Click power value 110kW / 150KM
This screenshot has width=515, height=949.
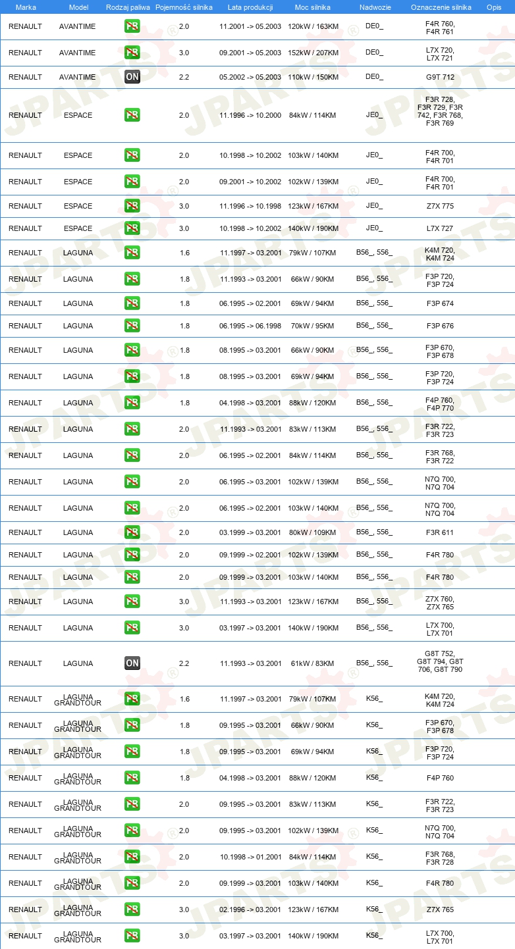tap(313, 77)
